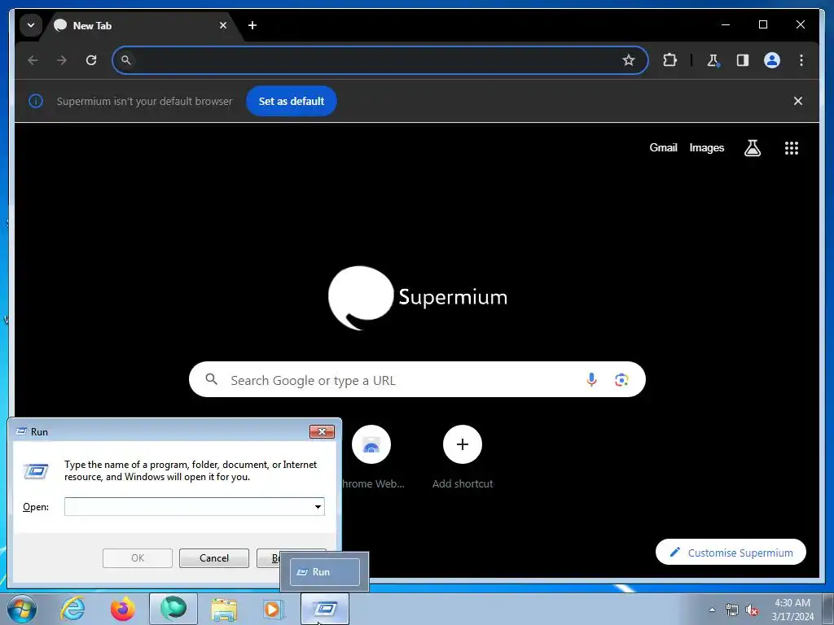Go forward with the forward arrow
Screen dimensions: 834x625
pyautogui.click(x=62, y=60)
